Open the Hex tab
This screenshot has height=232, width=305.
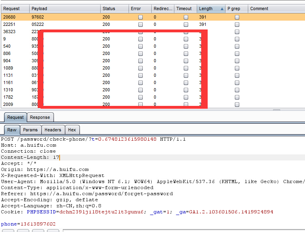point(72,130)
